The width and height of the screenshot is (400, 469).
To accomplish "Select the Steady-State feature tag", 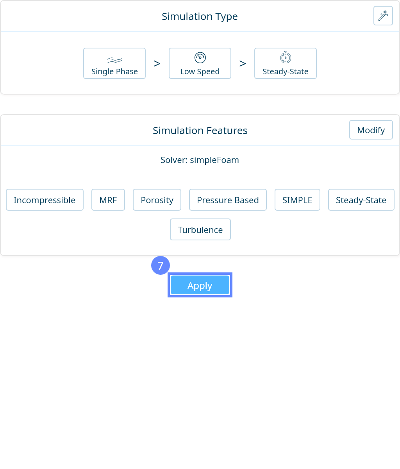I will click(361, 200).
